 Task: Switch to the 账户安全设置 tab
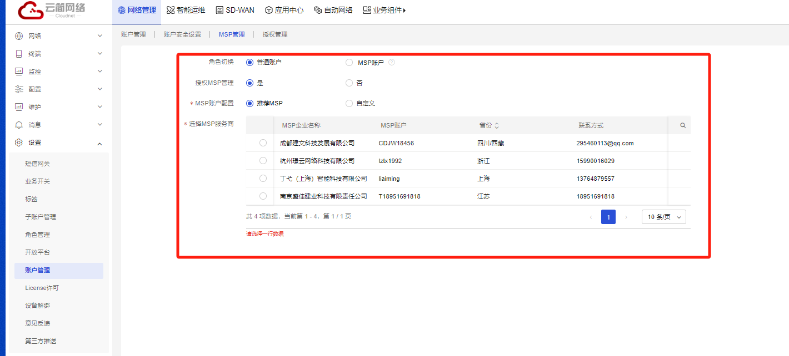(182, 34)
